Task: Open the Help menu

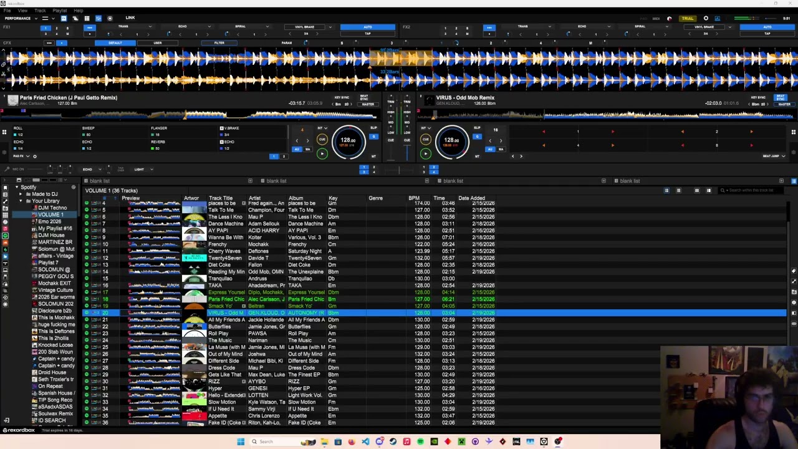Action: point(79,11)
